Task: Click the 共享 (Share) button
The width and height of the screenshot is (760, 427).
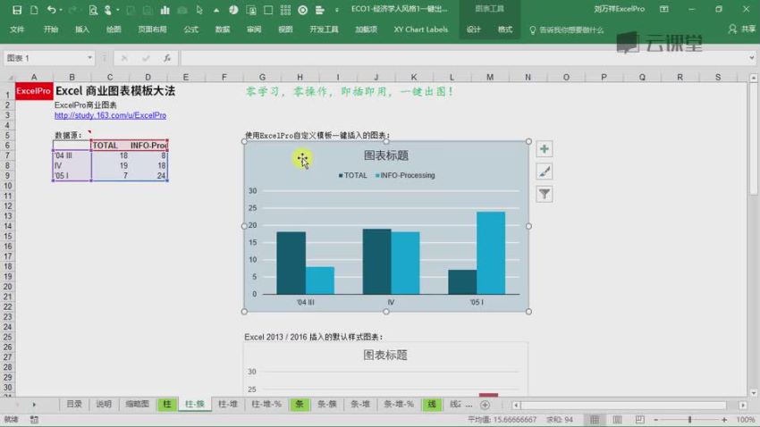Action: pos(742,29)
